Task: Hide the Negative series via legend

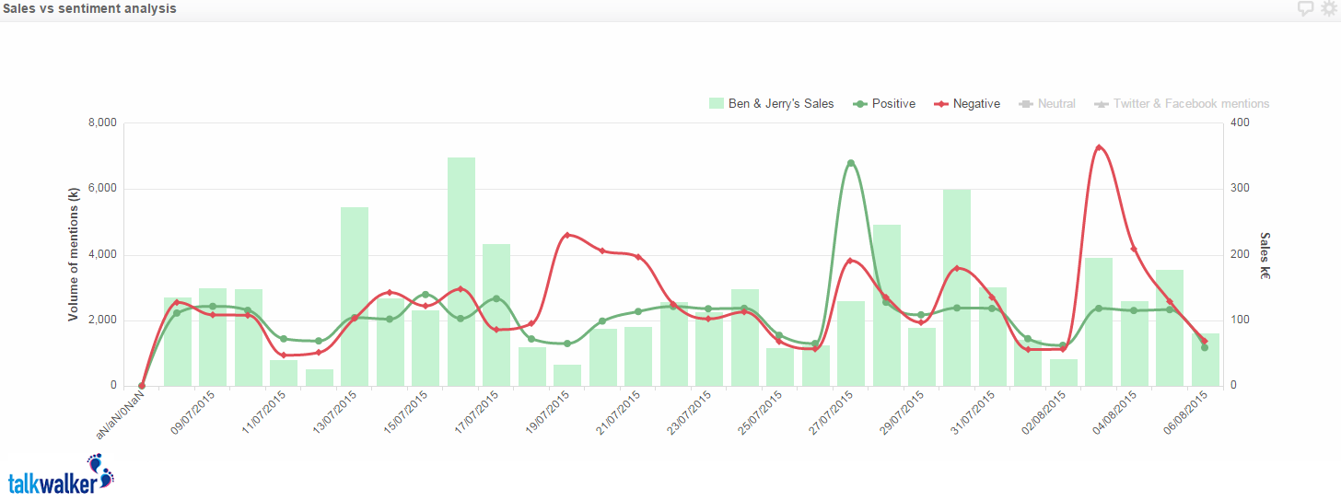Action: point(966,103)
